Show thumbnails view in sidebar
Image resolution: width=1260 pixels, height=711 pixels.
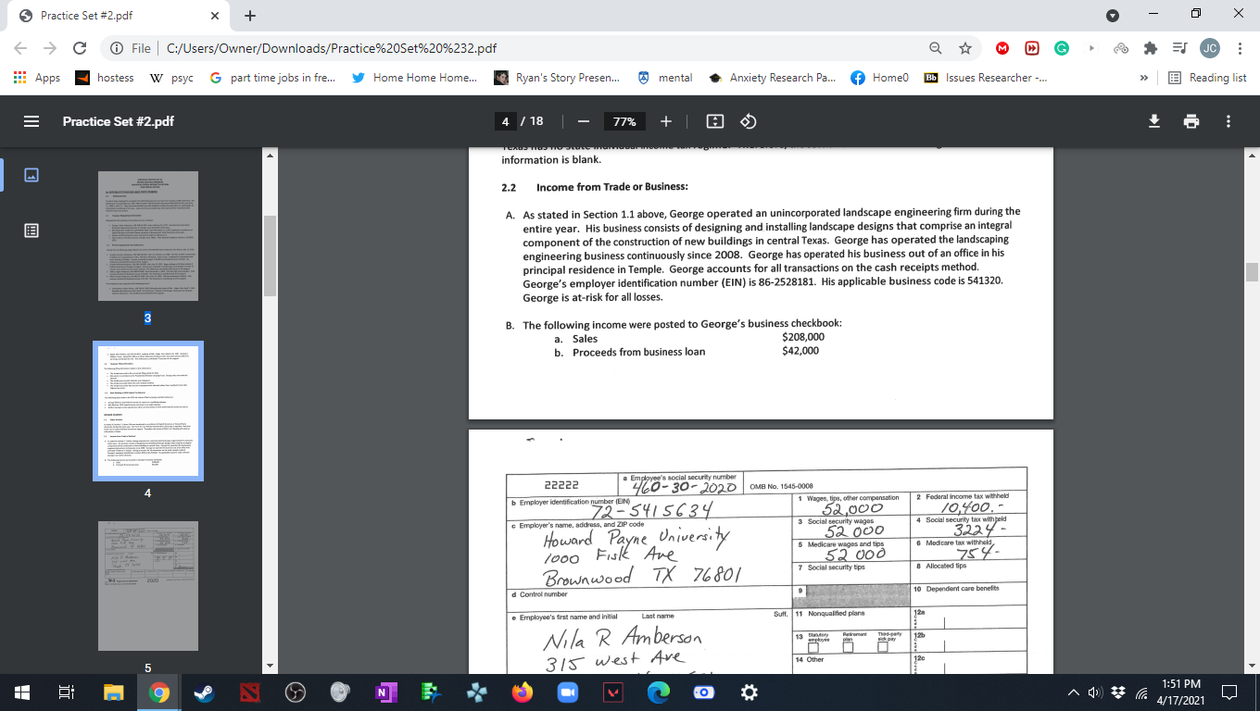31,174
